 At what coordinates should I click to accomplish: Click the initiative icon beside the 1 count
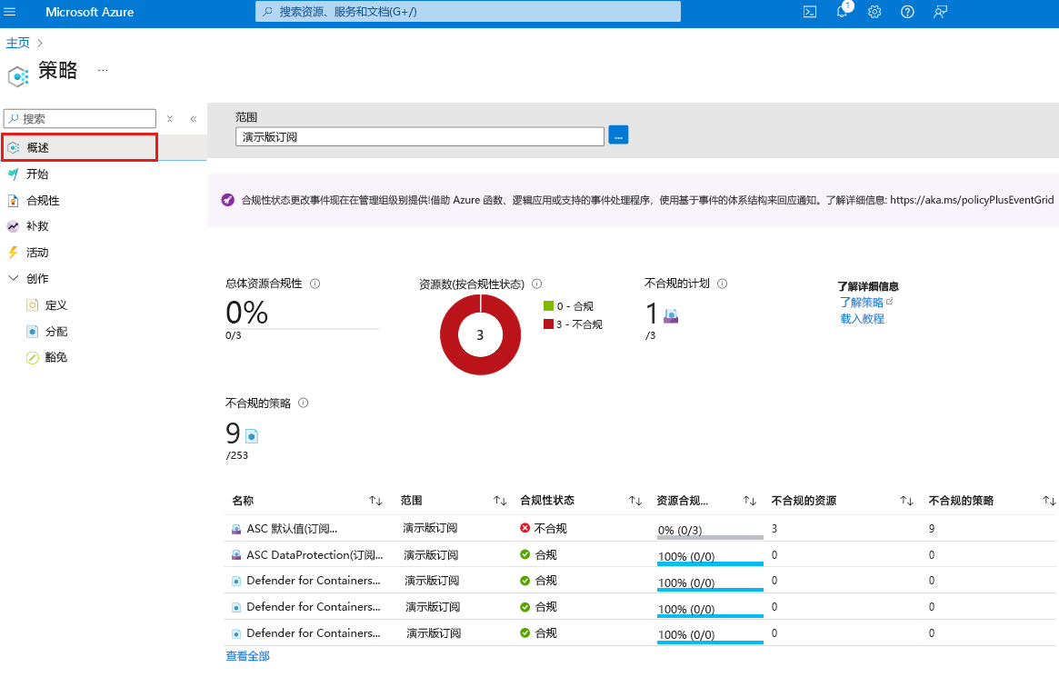click(671, 315)
